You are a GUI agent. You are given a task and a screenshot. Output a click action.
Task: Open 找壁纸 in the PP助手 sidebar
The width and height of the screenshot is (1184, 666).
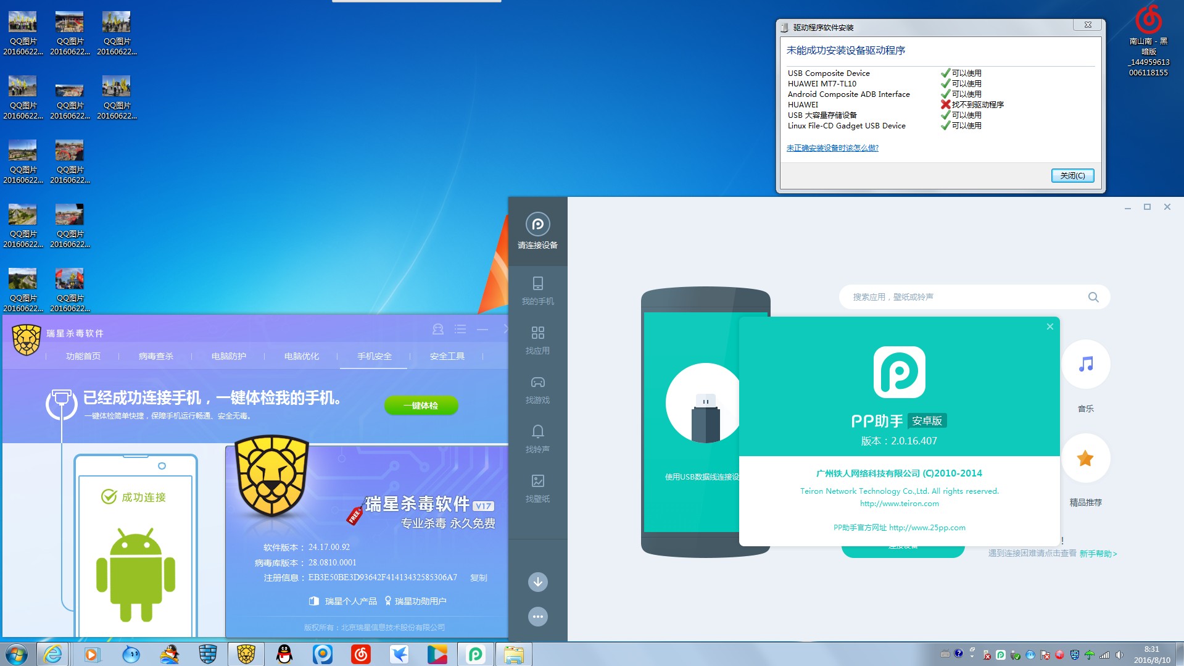(537, 488)
